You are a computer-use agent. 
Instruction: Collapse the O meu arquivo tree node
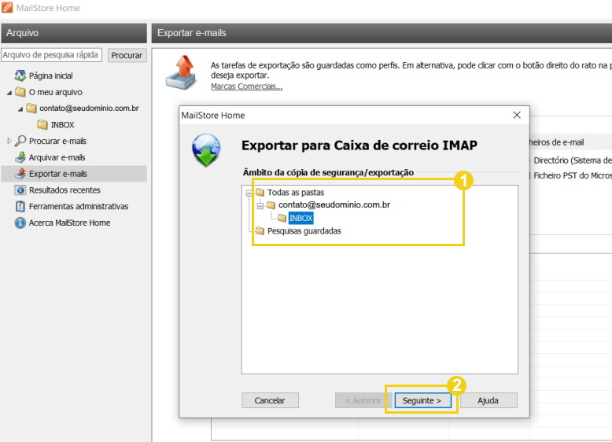[x=9, y=93]
